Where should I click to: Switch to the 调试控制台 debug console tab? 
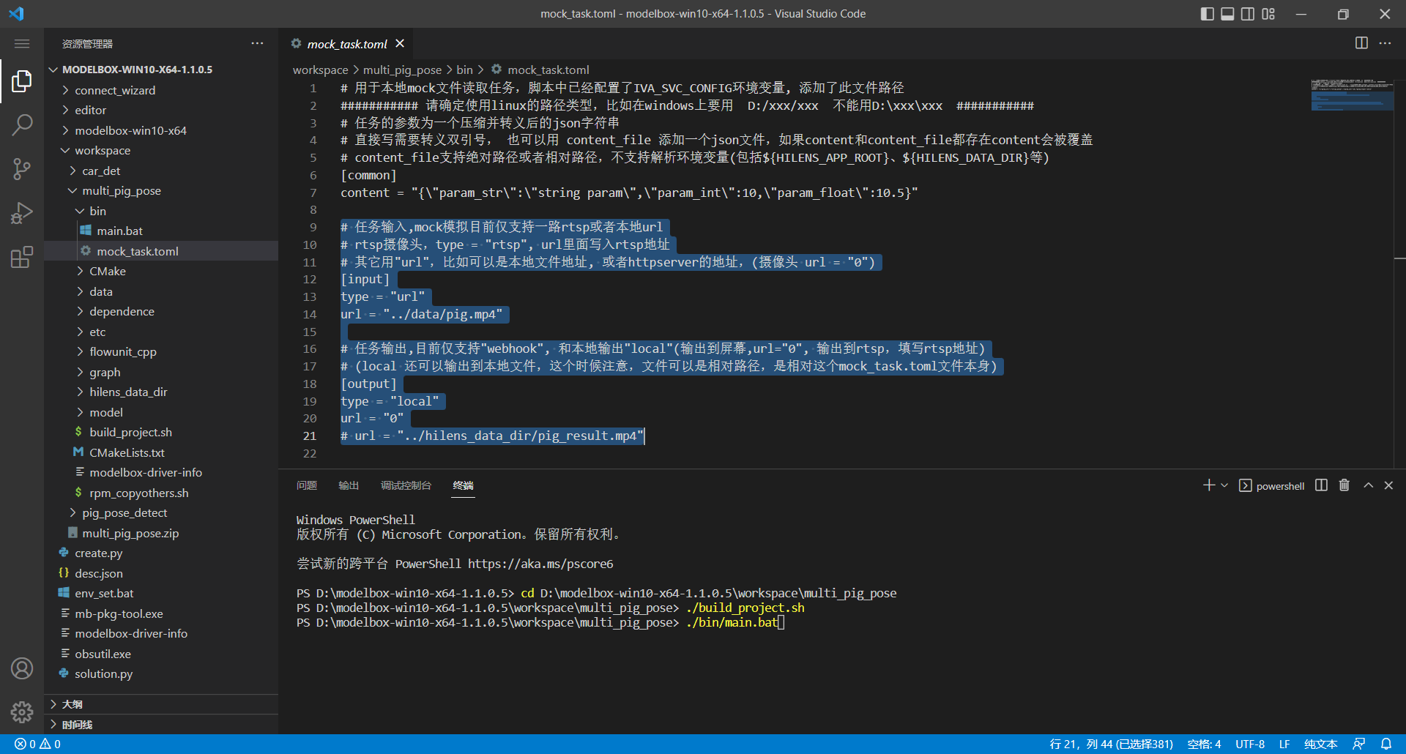pos(406,485)
